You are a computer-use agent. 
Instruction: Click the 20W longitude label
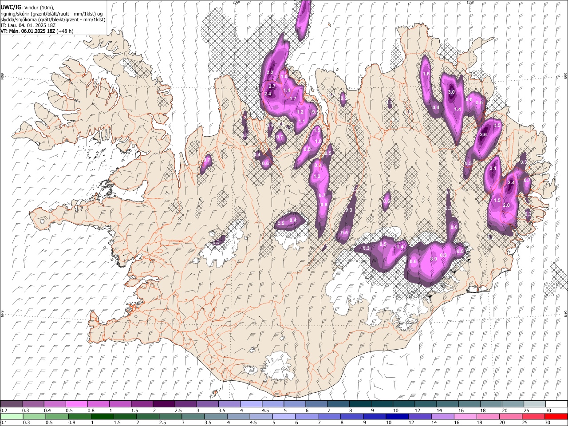coord(236,2)
